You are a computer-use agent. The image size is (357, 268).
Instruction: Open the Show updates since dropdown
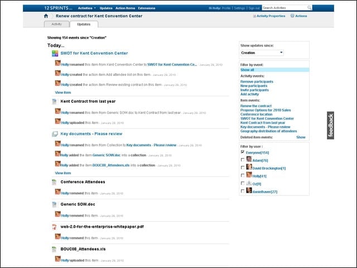(262, 52)
